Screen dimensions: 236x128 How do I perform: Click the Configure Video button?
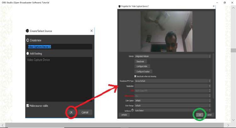pyautogui.click(x=142, y=66)
